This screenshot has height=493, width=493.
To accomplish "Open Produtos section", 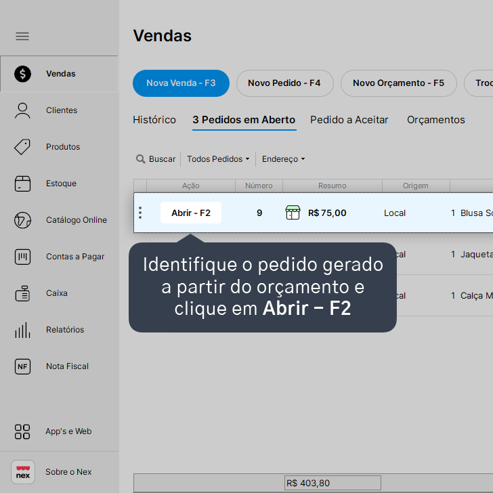I will pos(59,147).
